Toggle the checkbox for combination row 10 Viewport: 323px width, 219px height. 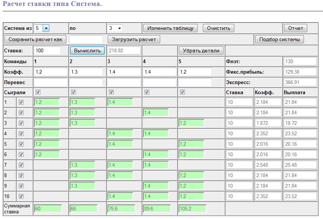coord(21,196)
